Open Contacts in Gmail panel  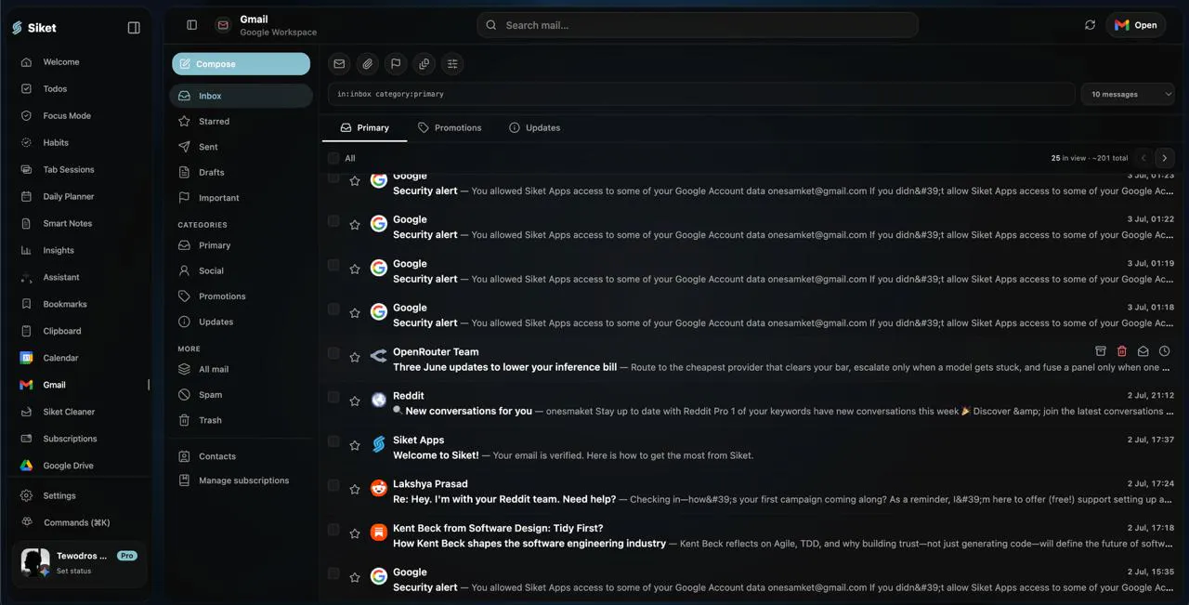(241, 456)
